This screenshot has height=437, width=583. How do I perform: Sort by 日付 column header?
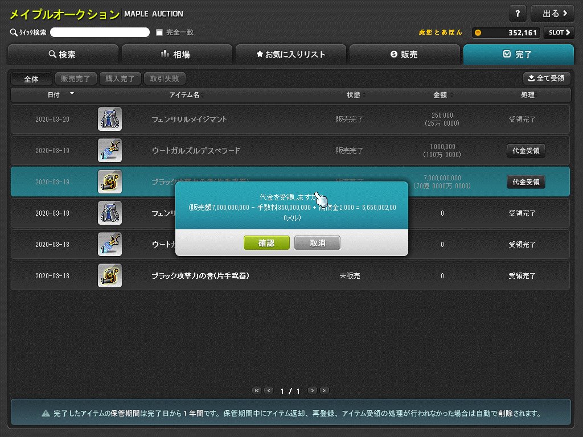[54, 95]
